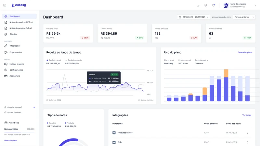Toggle the sidebar collapse icon
This screenshot has height=146, width=260.
click(x=5, y=5)
